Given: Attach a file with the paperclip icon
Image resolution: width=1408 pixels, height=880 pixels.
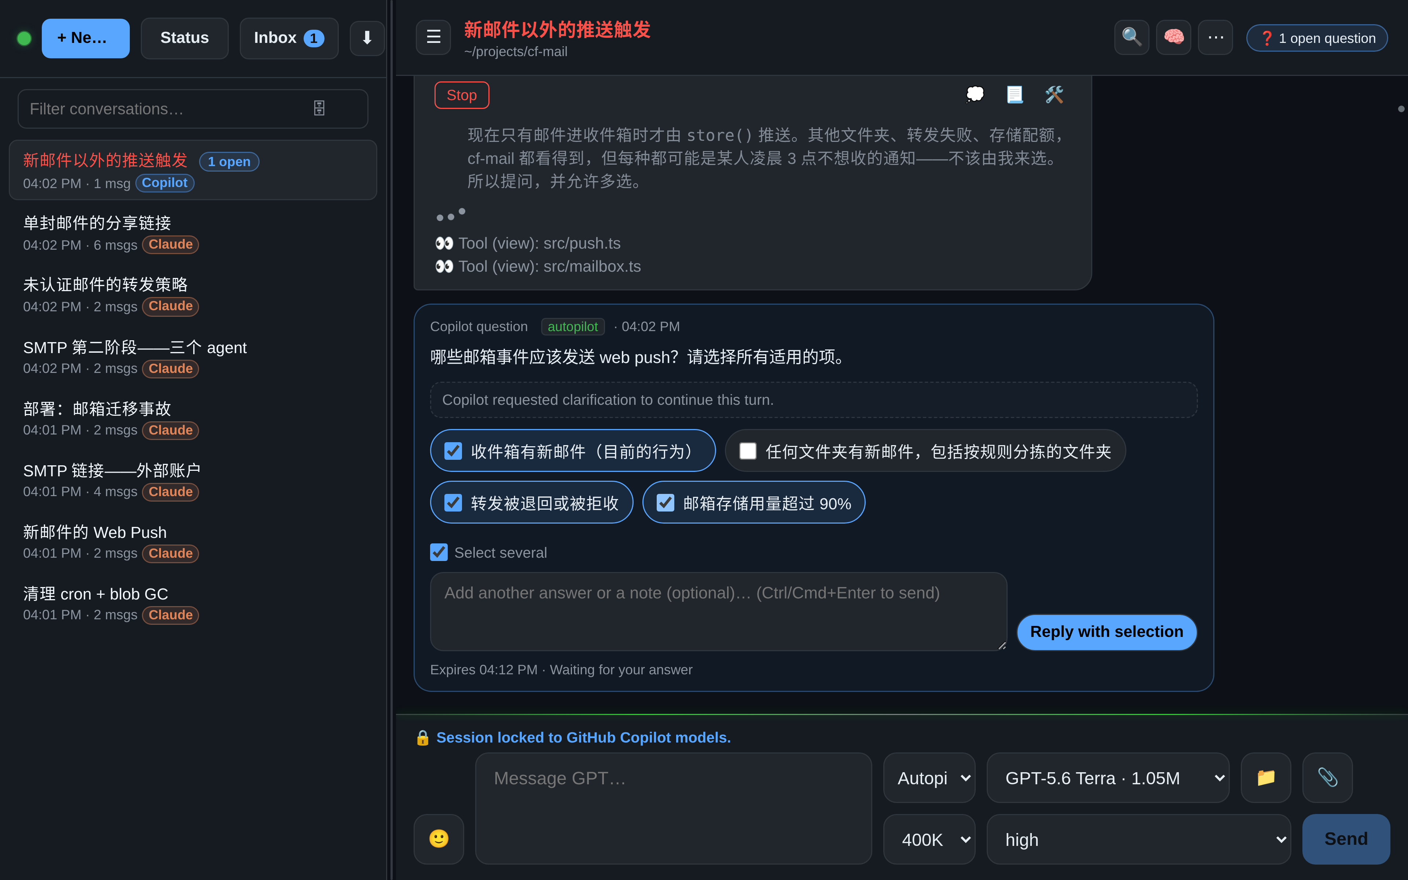Looking at the screenshot, I should pos(1328,778).
